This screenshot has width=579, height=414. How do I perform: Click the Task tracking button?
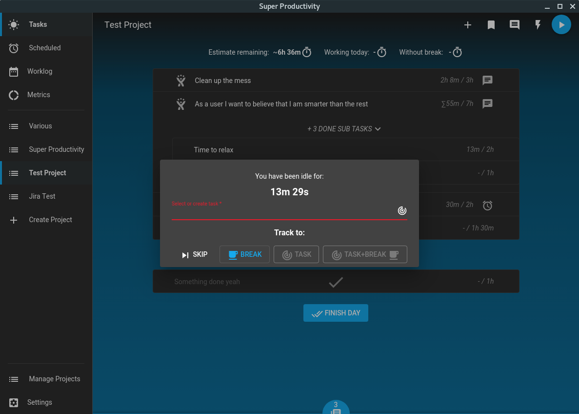point(296,255)
